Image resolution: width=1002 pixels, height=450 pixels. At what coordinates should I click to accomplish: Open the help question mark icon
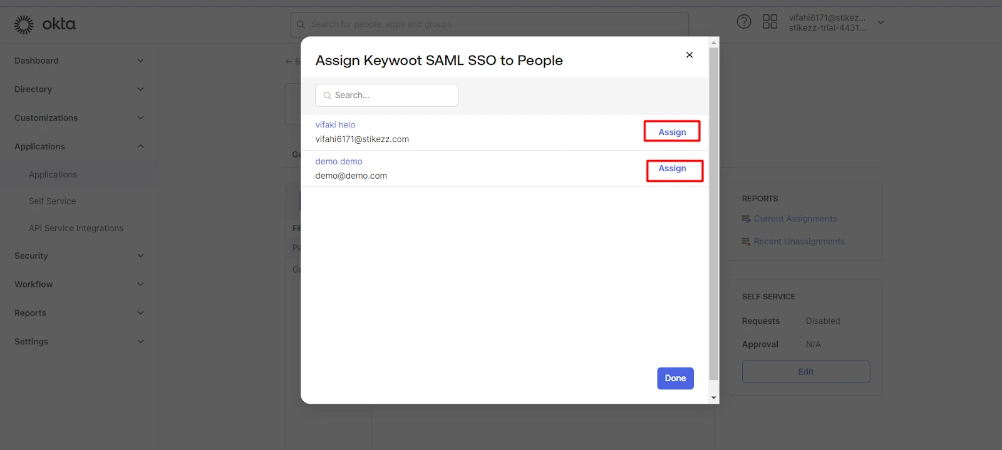[743, 22]
